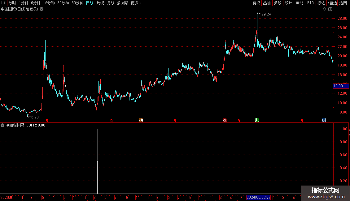
Task: Click the $ marker between 涨 and 跌
Action: click(x=238, y=121)
